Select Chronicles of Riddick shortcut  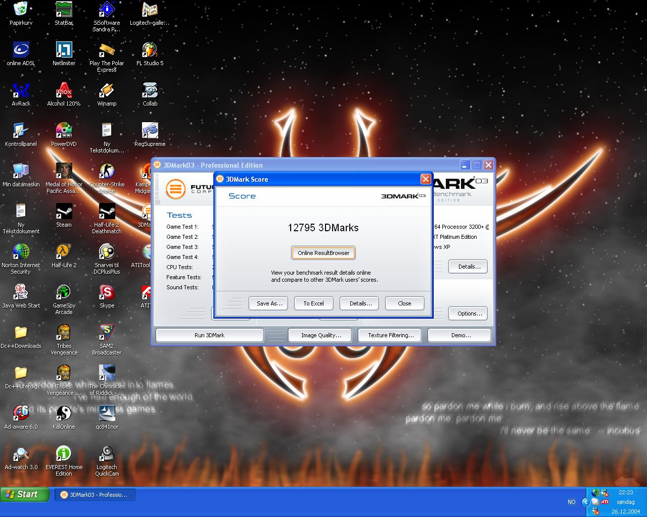point(107,380)
